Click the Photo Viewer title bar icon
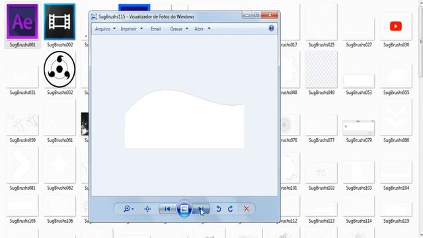Image resolution: width=423 pixels, height=238 pixels. 94,17
